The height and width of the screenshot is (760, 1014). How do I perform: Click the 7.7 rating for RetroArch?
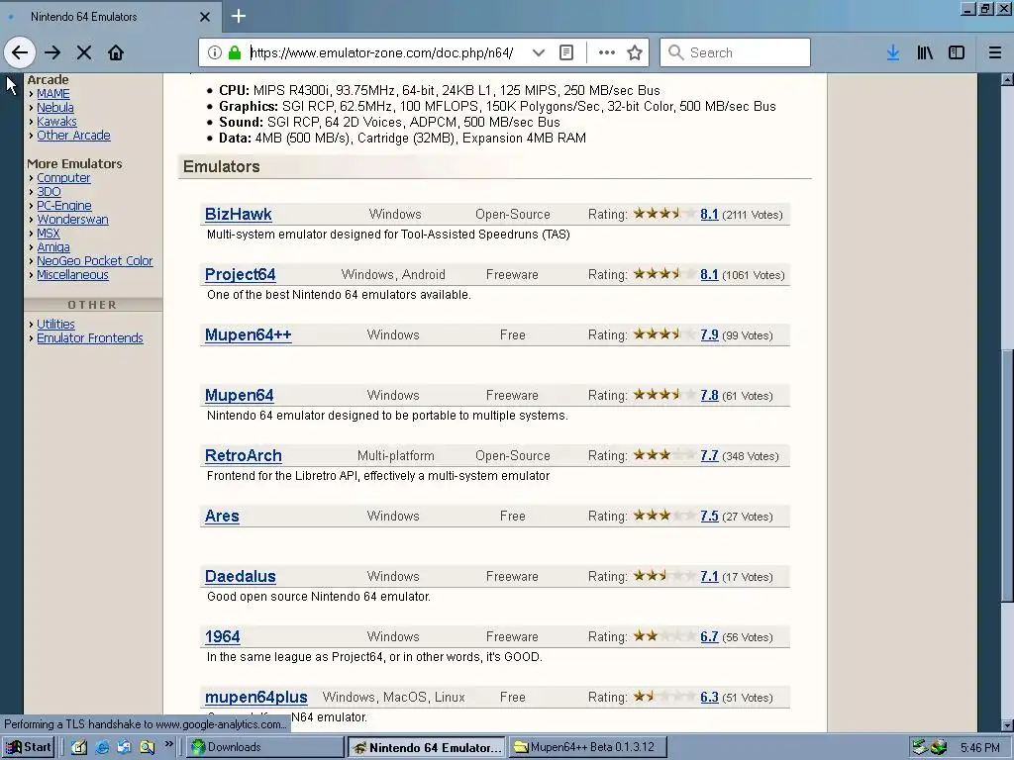pos(709,455)
